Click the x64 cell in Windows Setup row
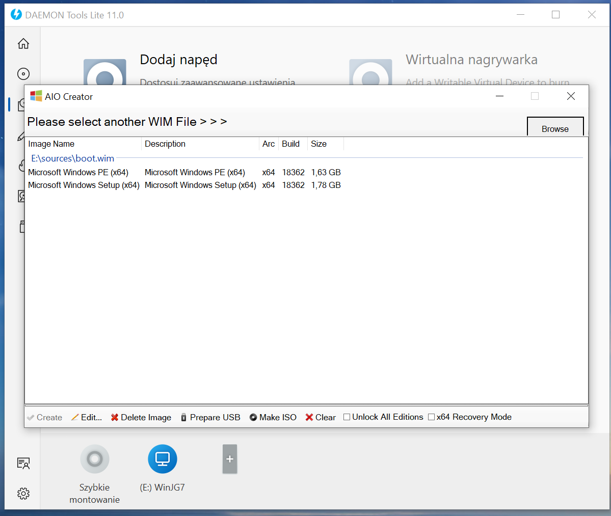The image size is (611, 516). coord(269,185)
